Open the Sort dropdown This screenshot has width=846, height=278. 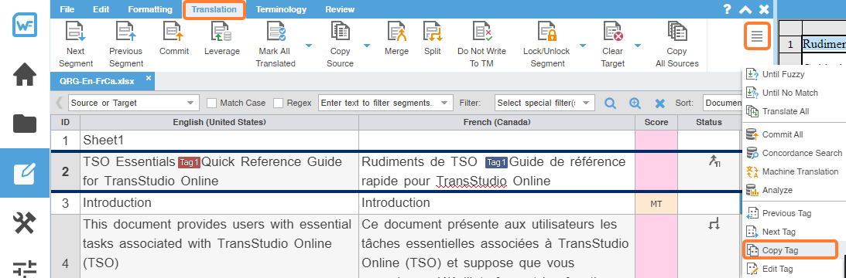[722, 103]
